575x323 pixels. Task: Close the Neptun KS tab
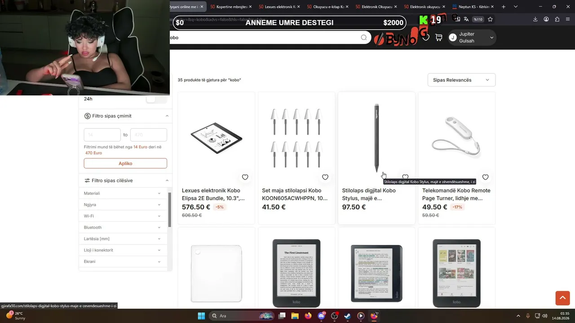pyautogui.click(x=492, y=7)
